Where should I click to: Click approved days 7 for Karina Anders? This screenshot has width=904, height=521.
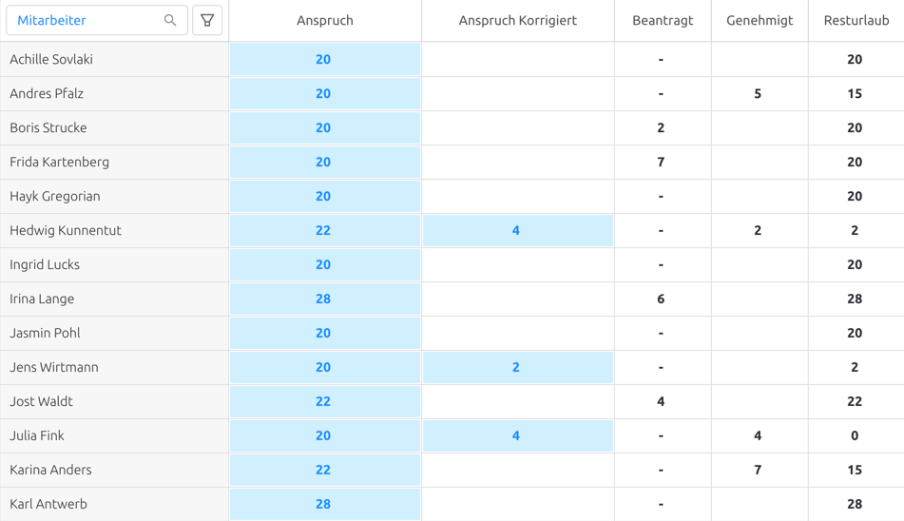click(758, 471)
